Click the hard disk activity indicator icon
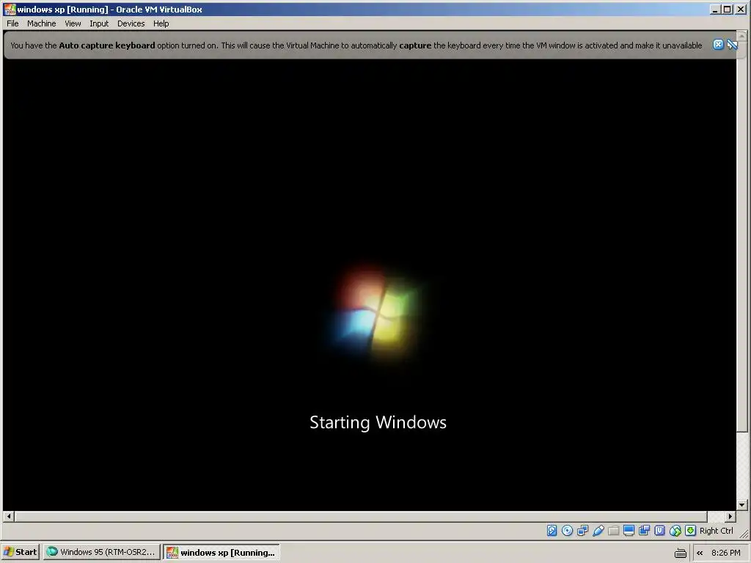This screenshot has height=563, width=751. coord(552,531)
